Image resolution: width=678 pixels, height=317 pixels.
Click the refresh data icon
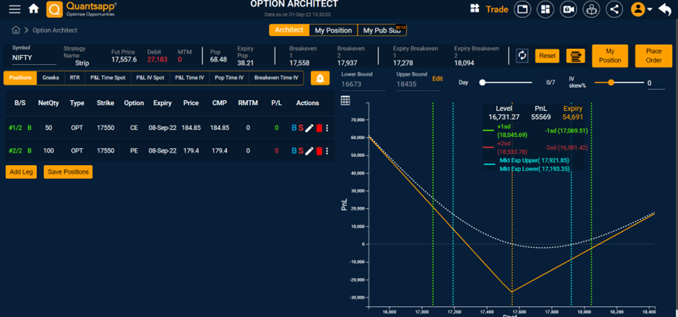pos(523,55)
